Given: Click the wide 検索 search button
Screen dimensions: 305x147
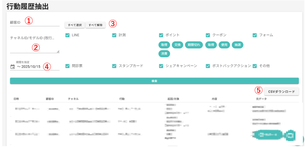Looking at the screenshot, I should [154, 81].
